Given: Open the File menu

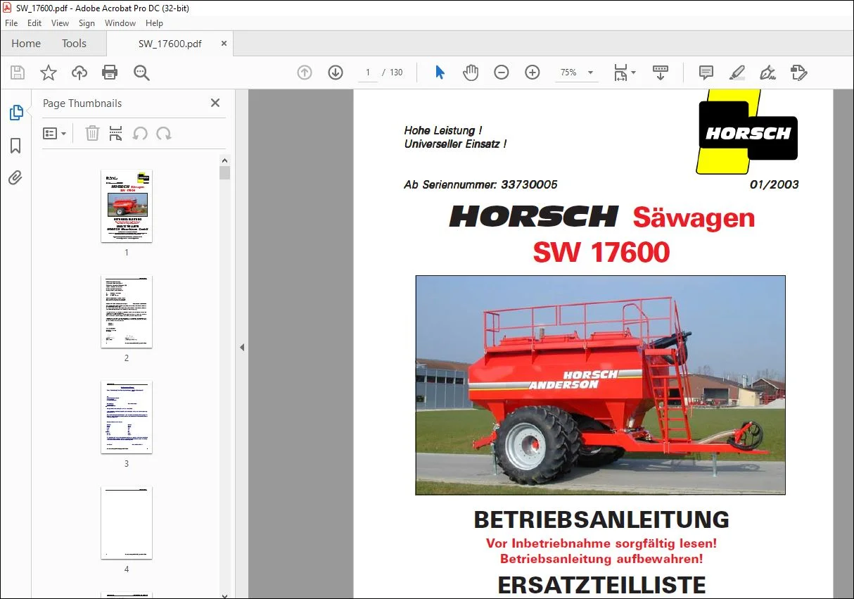Looking at the screenshot, I should click(x=11, y=23).
